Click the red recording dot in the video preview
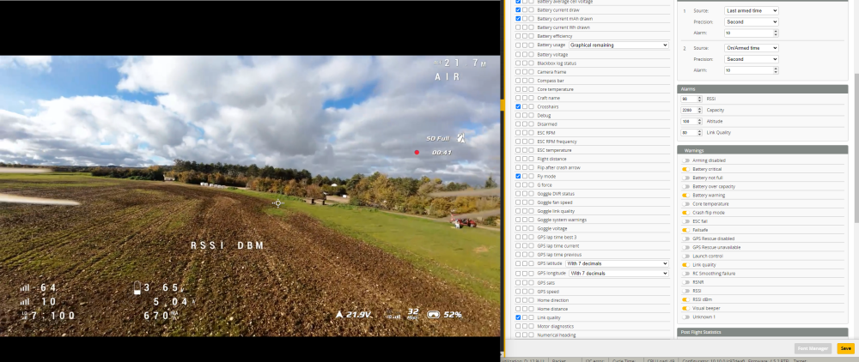This screenshot has height=362, width=859. pyautogui.click(x=417, y=153)
